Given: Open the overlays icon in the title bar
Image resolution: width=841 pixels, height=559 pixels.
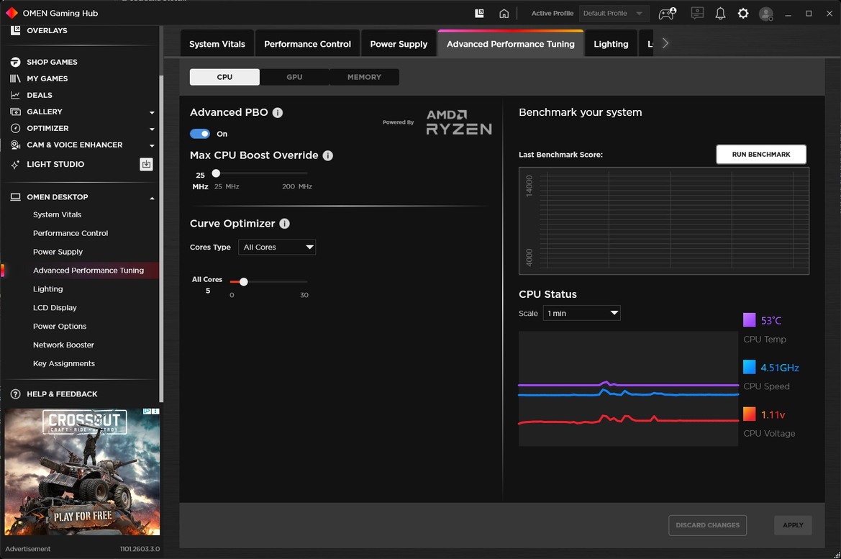Looking at the screenshot, I should pos(480,14).
